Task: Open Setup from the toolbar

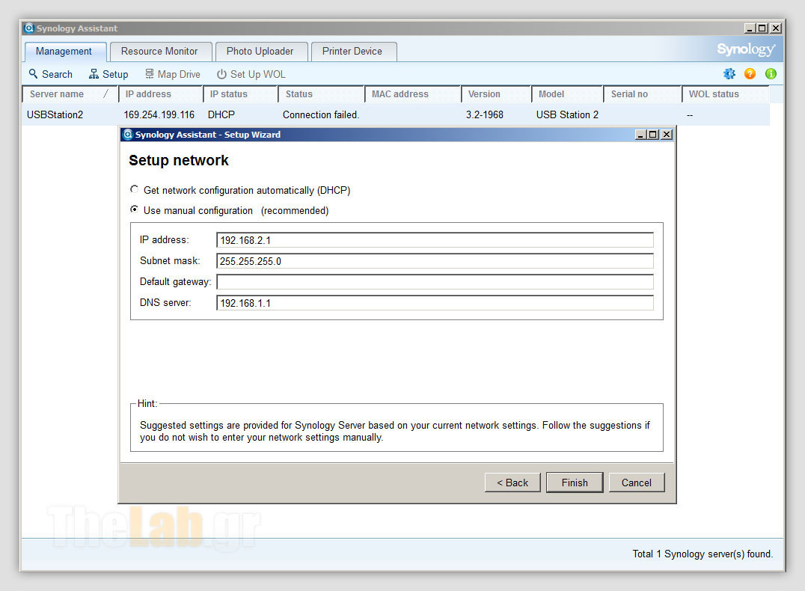Action: [x=108, y=74]
